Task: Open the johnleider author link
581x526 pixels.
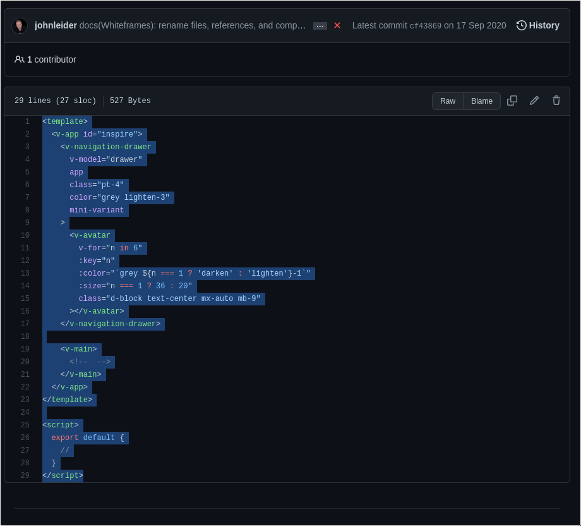Action: [56, 25]
